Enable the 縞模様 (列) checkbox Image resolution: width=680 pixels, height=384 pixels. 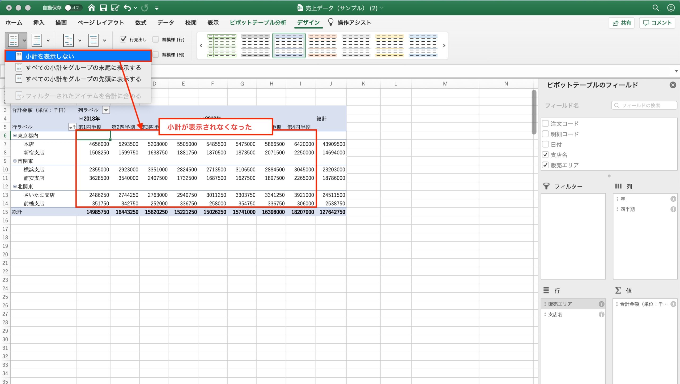(x=156, y=54)
